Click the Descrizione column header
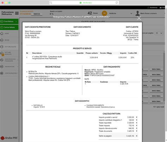Screen dimensions: 167x142 [x=37, y=53]
